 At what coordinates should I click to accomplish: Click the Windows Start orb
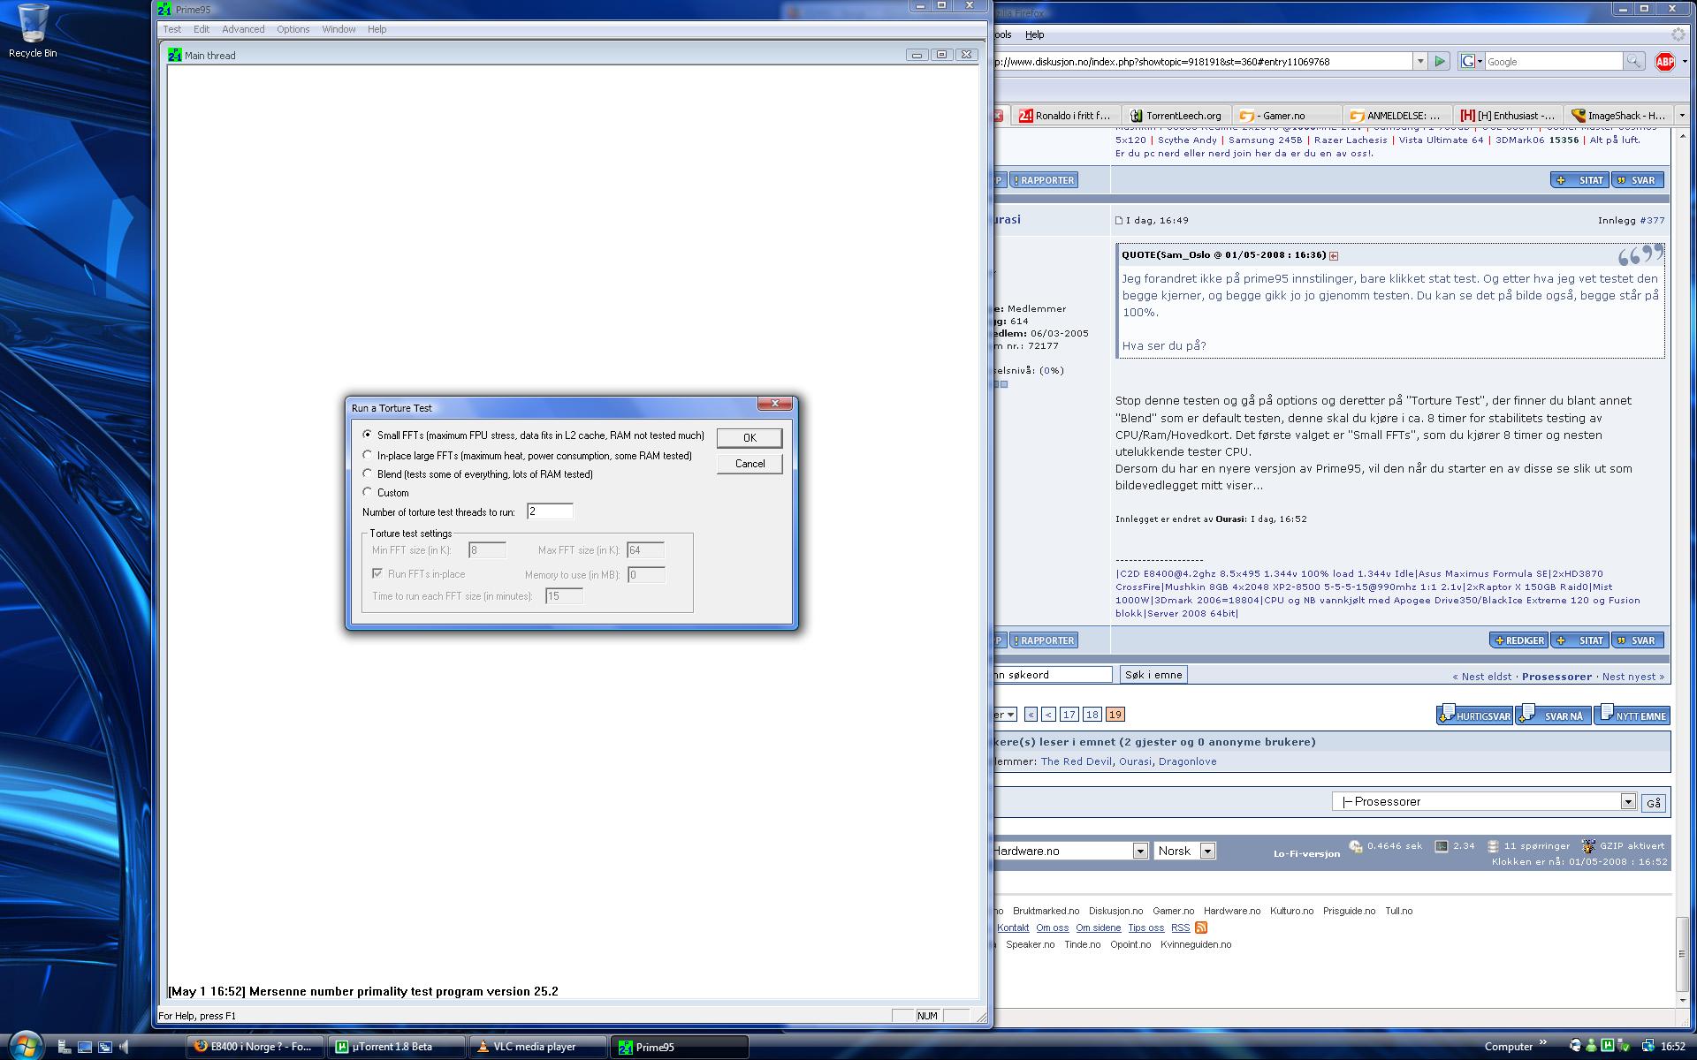pos(26,1046)
